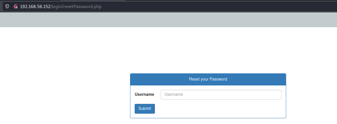Viewport: 337px width, 124px height.
Task: Click blank panel space right of Submit
Action: [220, 109]
